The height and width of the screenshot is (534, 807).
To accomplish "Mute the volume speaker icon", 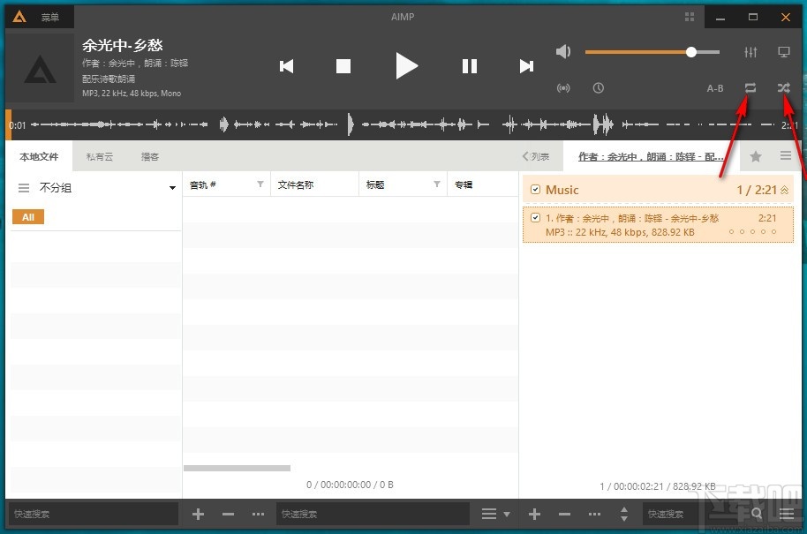I will 563,51.
